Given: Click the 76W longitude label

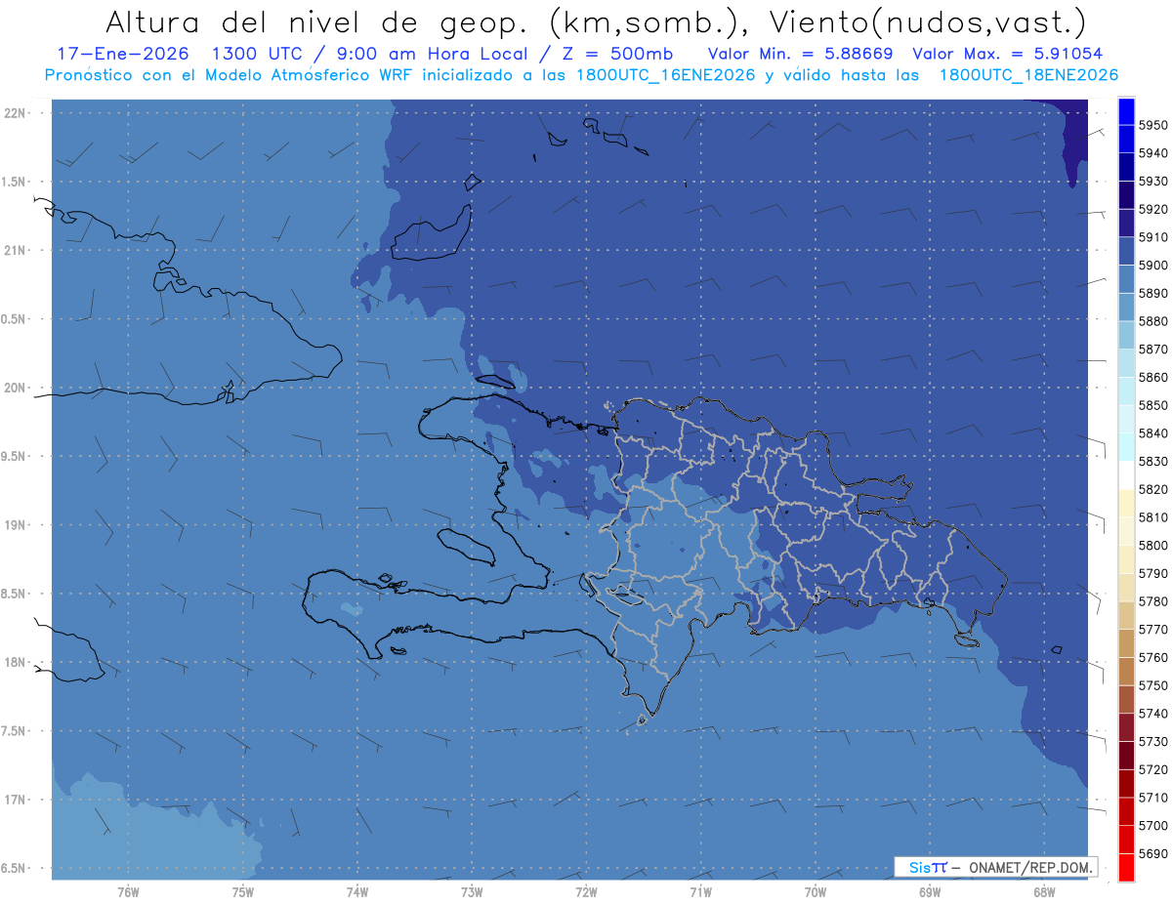Looking at the screenshot, I should [x=128, y=891].
